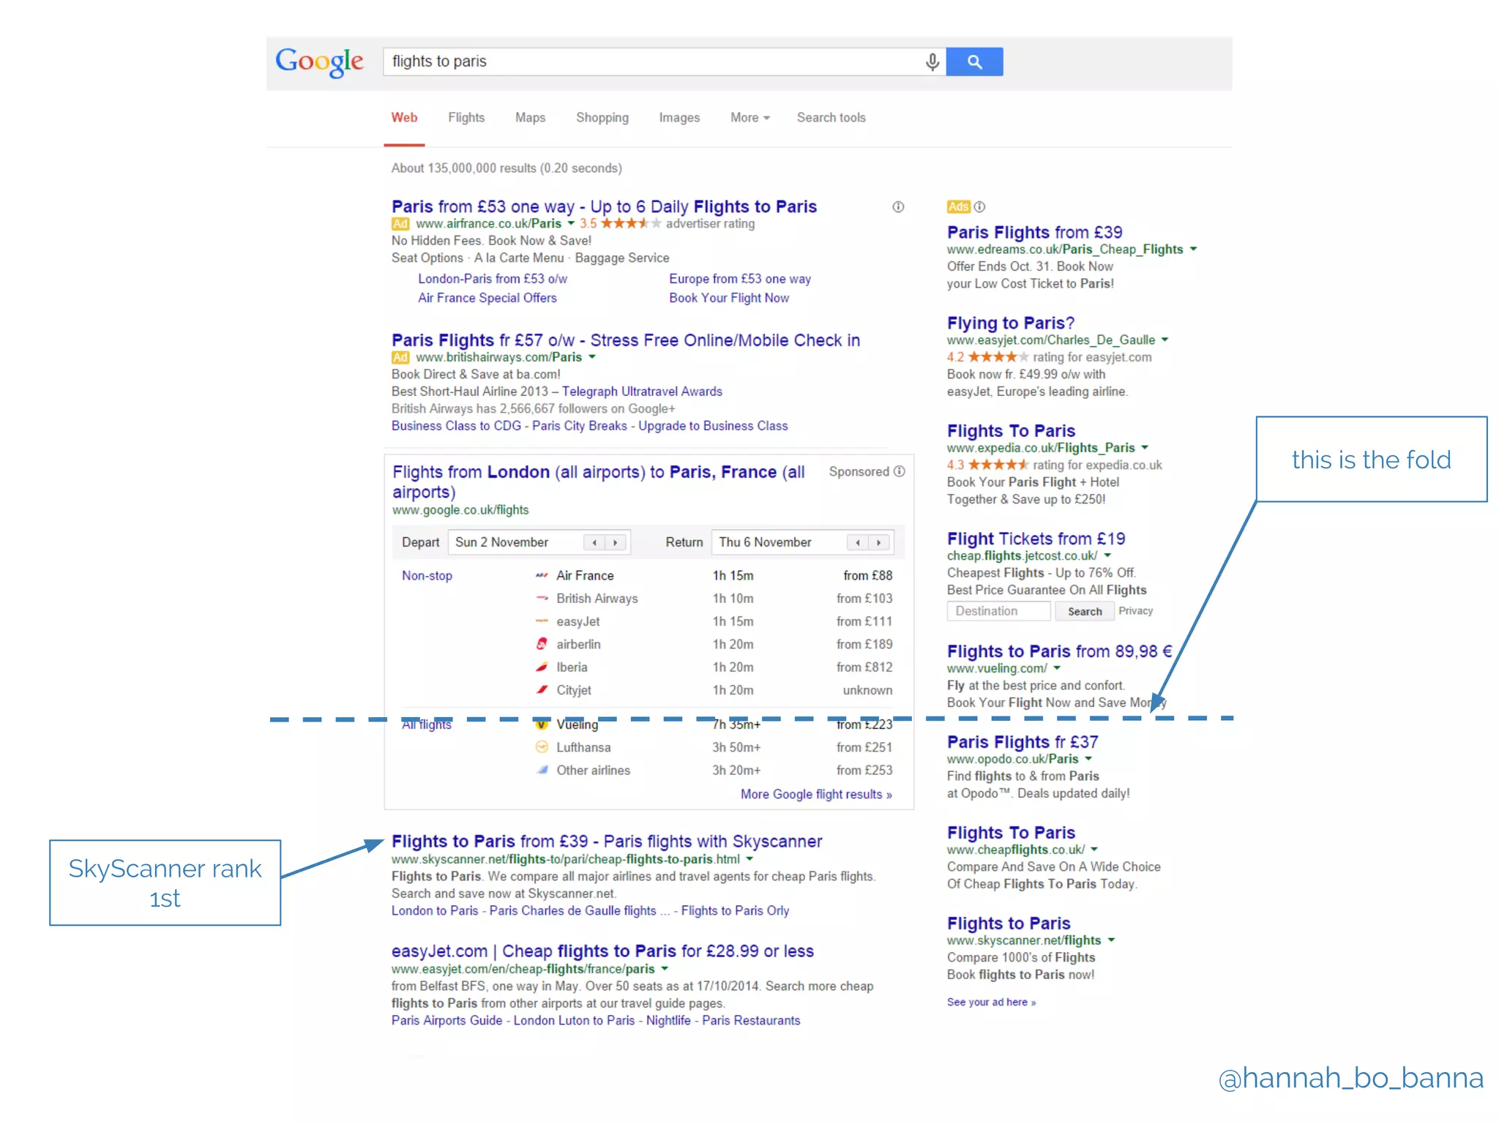Click previous day arrow for Return date
The width and height of the screenshot is (1499, 1124).
pos(858,542)
